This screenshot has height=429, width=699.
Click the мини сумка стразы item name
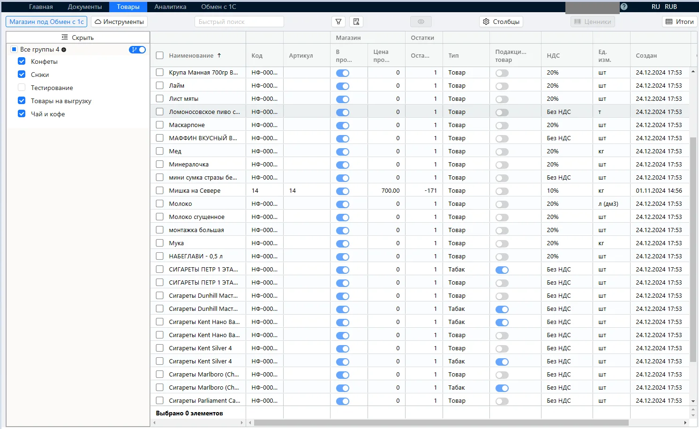tap(203, 178)
